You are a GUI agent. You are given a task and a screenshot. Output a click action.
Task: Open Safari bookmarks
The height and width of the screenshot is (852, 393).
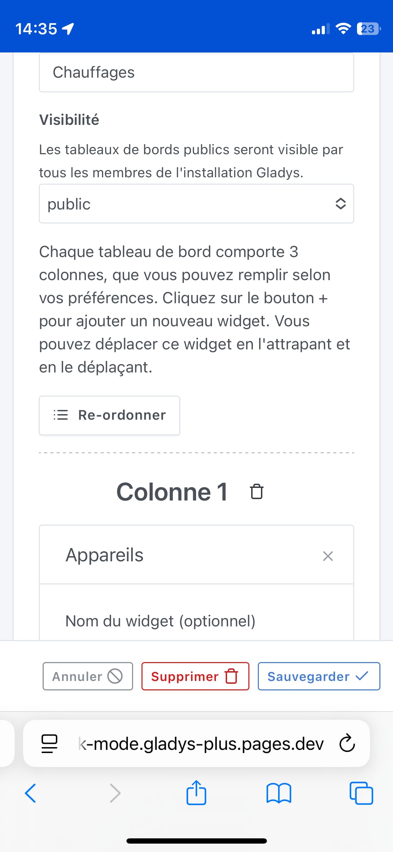point(278,793)
